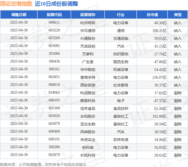Click market value 17.82亿
The image size is (188, 167).
click(160, 93)
